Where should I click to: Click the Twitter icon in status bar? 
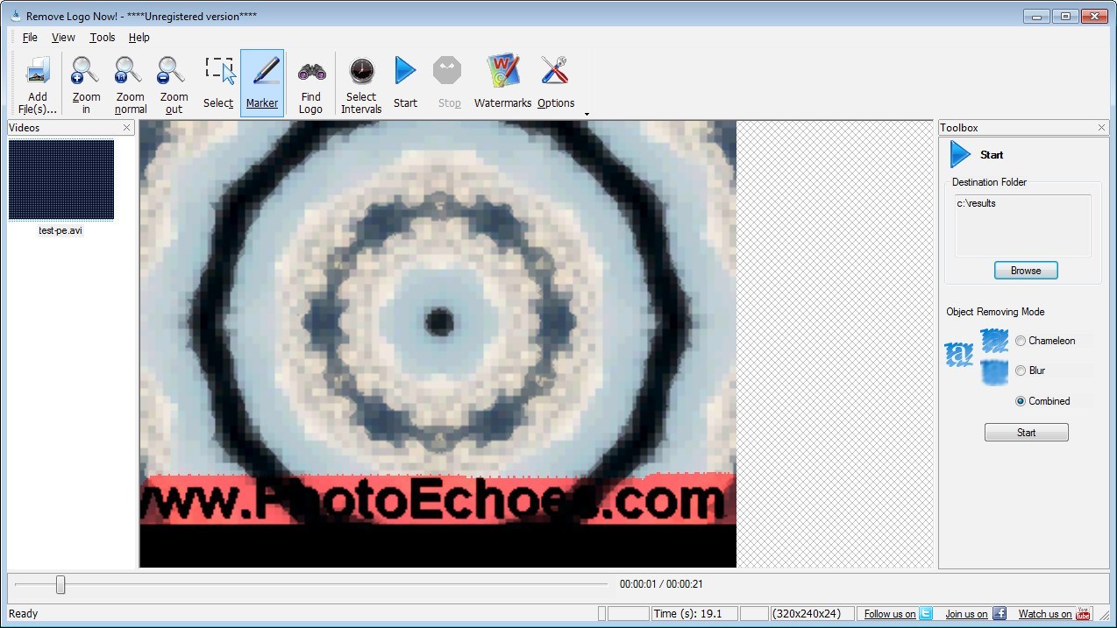coord(925,613)
